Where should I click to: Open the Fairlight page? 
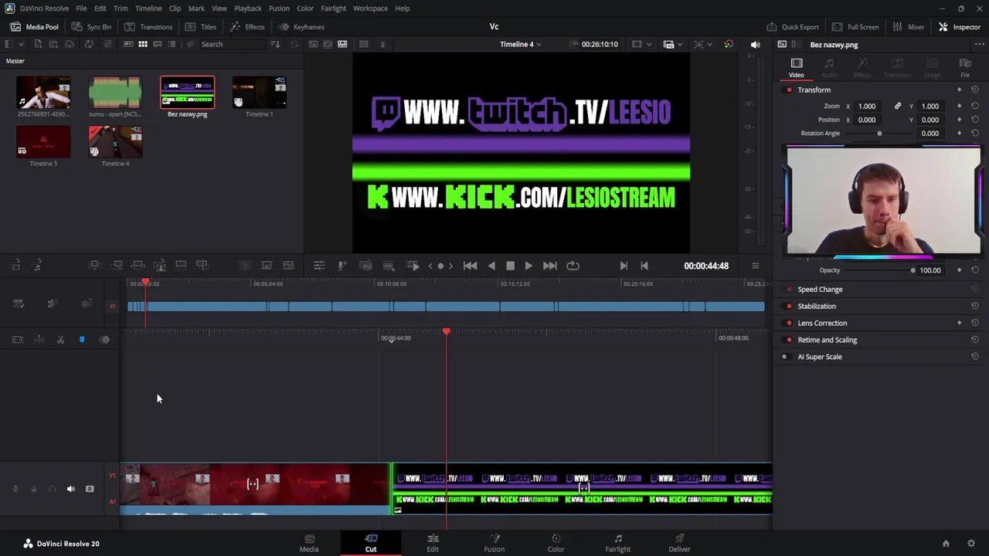(x=617, y=543)
